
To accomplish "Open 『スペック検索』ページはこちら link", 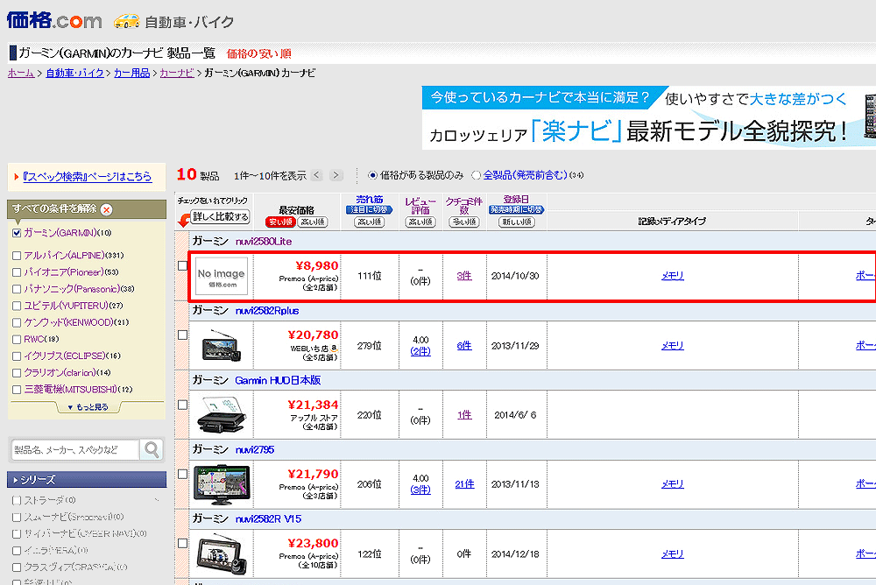I will pos(87,177).
